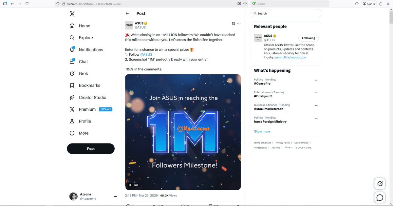Viewport: 393px width, 206px height.
Task: Click the X logo in sidebar
Action: 72,14
